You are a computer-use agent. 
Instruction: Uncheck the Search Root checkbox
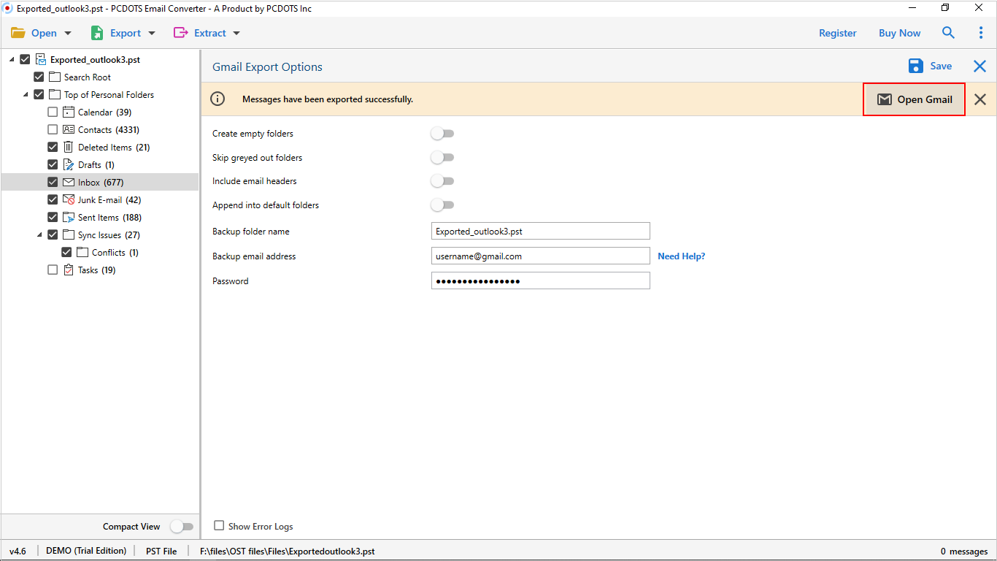pos(39,77)
